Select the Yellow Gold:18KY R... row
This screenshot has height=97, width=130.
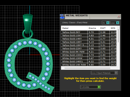(x=89, y=45)
